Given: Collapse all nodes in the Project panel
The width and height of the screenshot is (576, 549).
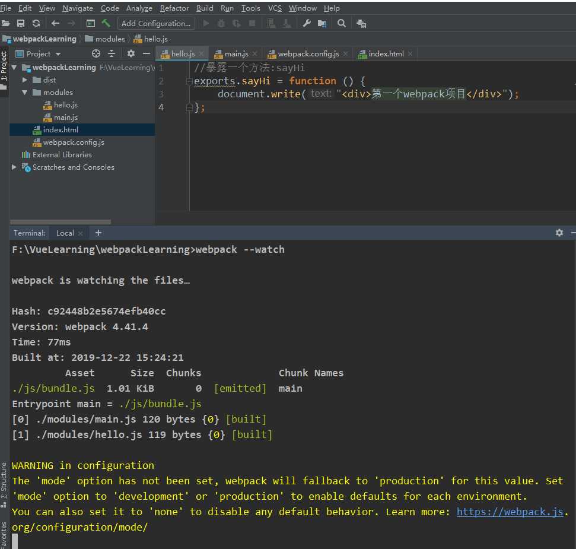Looking at the screenshot, I should coord(112,53).
